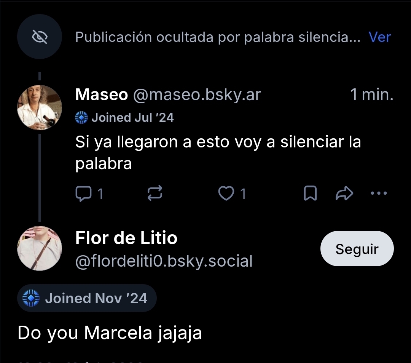The image size is (411, 363).
Task: Click the Flor de Litio display name
Action: (126, 238)
